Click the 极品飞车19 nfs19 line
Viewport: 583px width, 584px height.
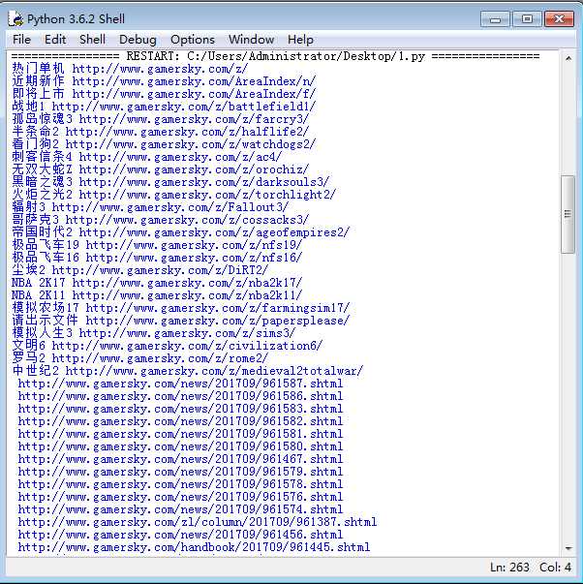157,245
